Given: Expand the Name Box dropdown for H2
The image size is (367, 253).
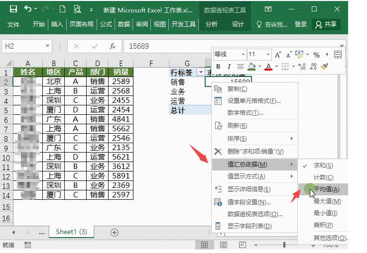Looking at the screenshot, I should [47, 46].
